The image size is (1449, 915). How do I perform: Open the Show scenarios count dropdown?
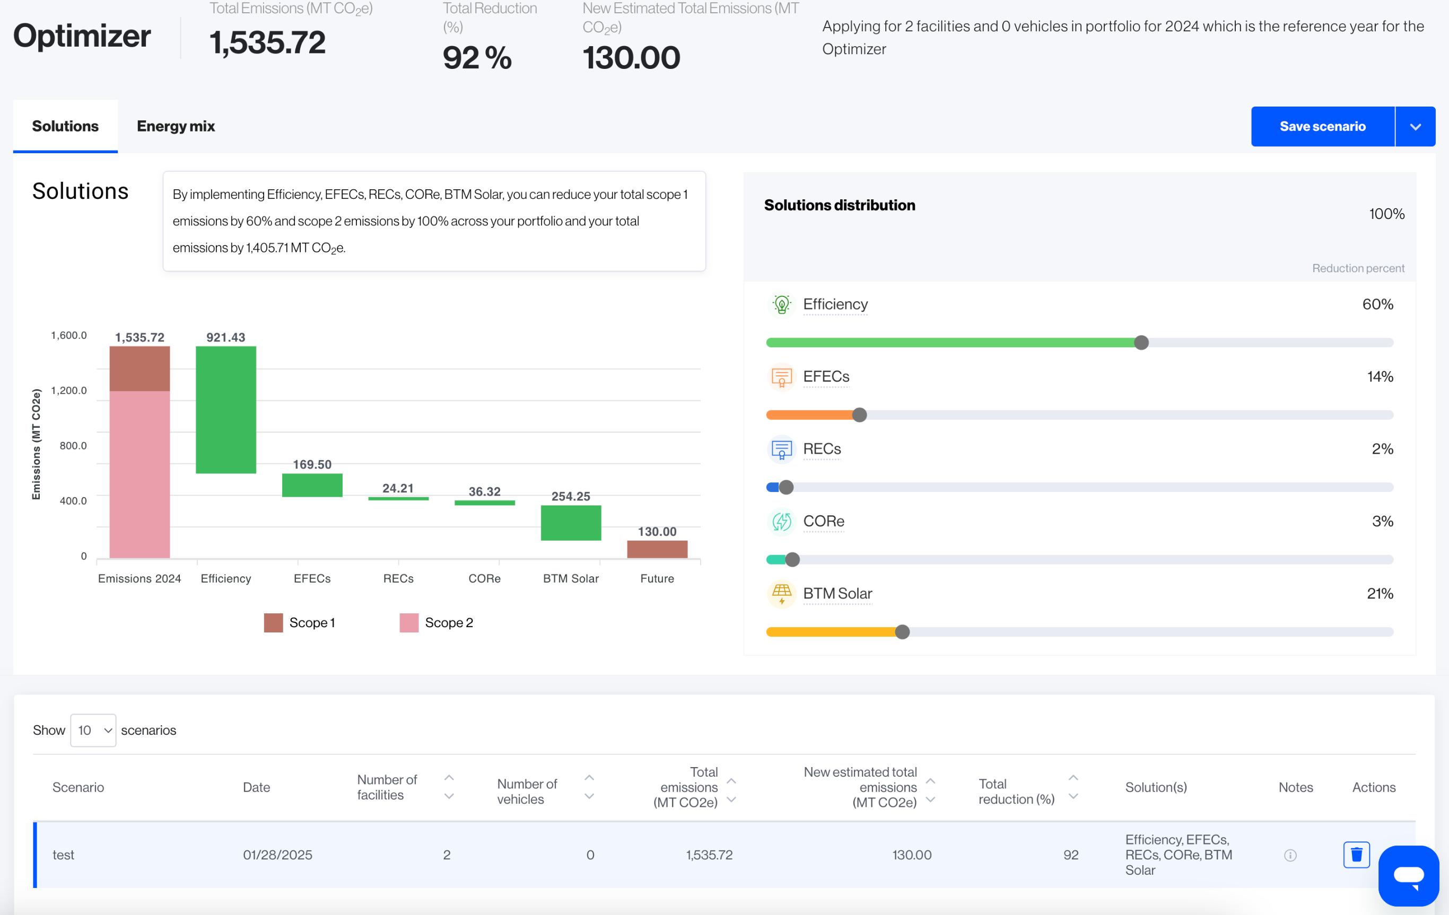(93, 731)
